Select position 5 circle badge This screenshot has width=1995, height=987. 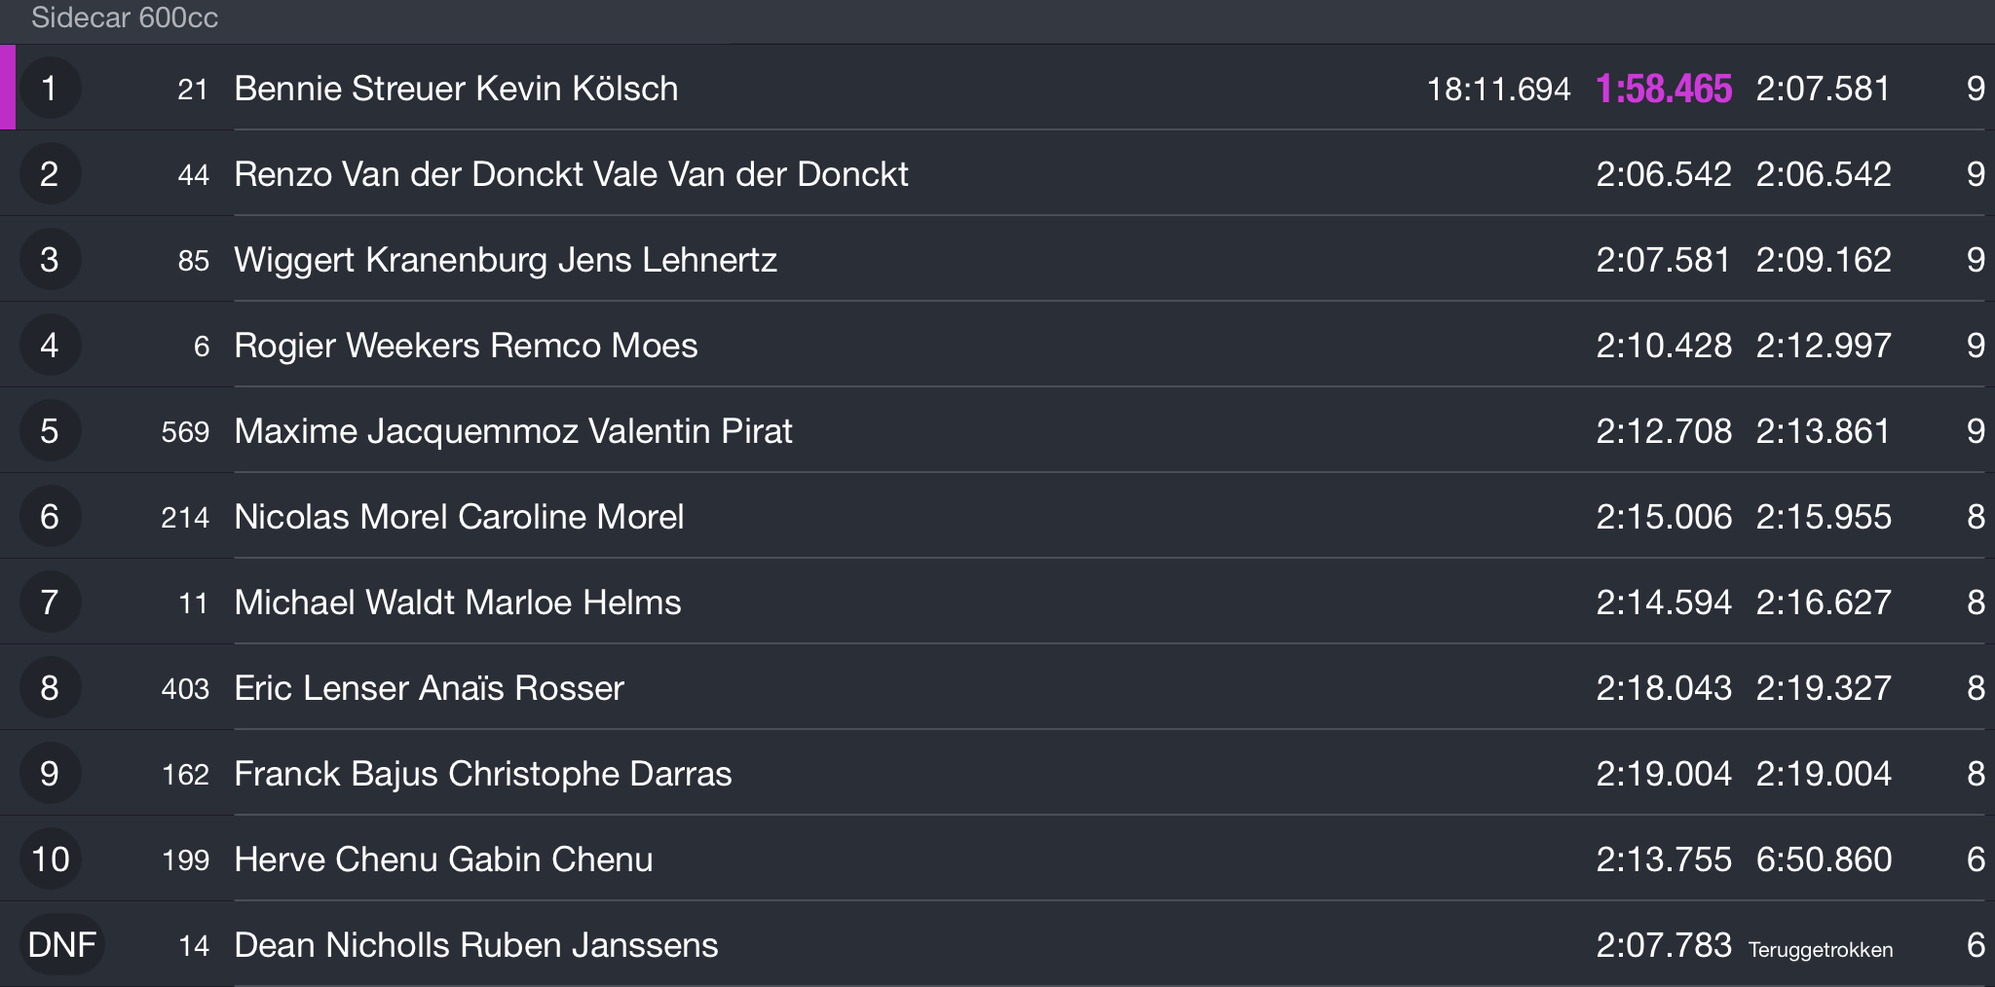pos(50,431)
